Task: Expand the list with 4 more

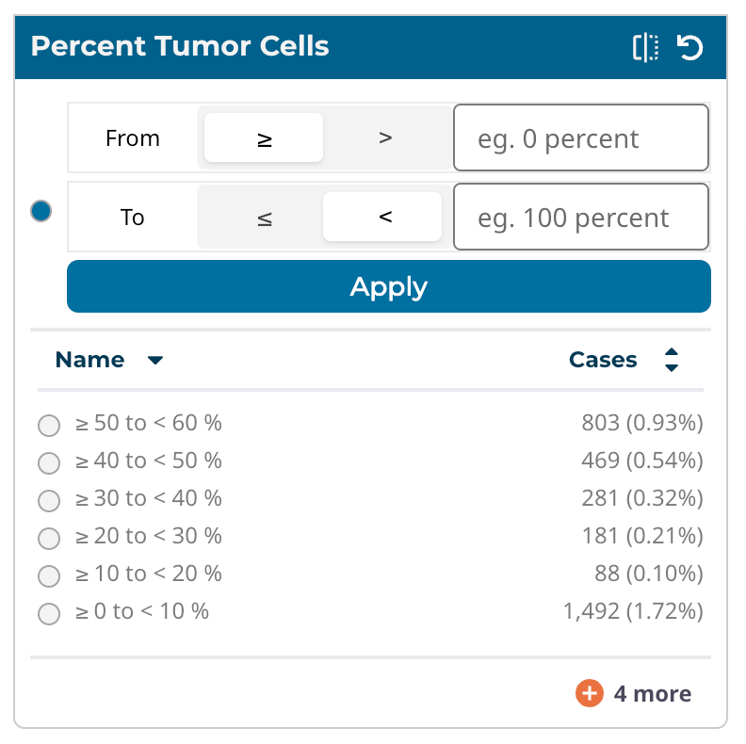Action: click(x=652, y=694)
